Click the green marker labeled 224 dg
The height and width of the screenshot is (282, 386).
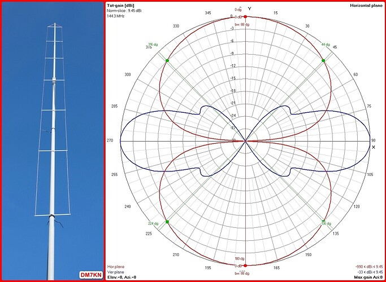[x=167, y=222]
